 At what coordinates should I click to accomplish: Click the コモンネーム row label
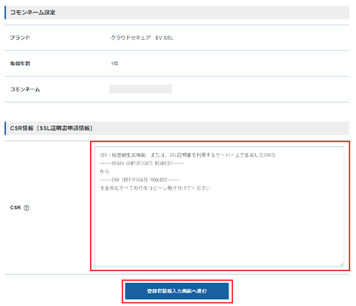[25, 89]
